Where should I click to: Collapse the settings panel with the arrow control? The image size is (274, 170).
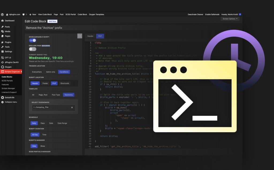79,36
